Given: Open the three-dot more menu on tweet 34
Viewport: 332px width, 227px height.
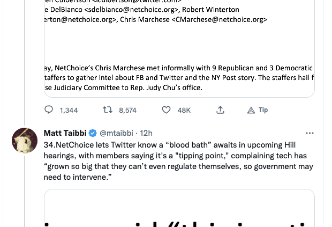Looking at the screenshot, I should point(310,133).
